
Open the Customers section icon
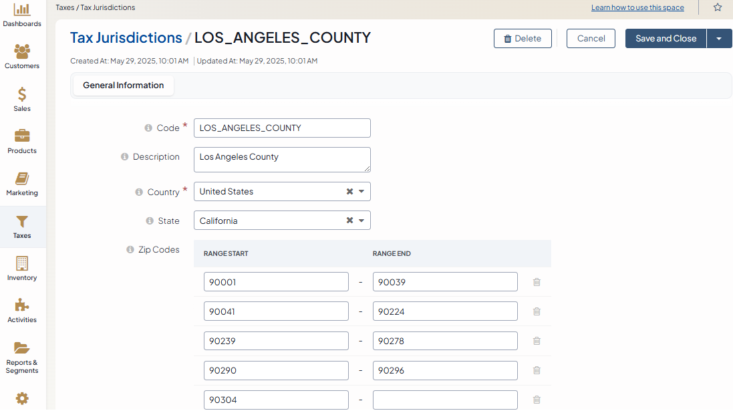click(x=22, y=51)
